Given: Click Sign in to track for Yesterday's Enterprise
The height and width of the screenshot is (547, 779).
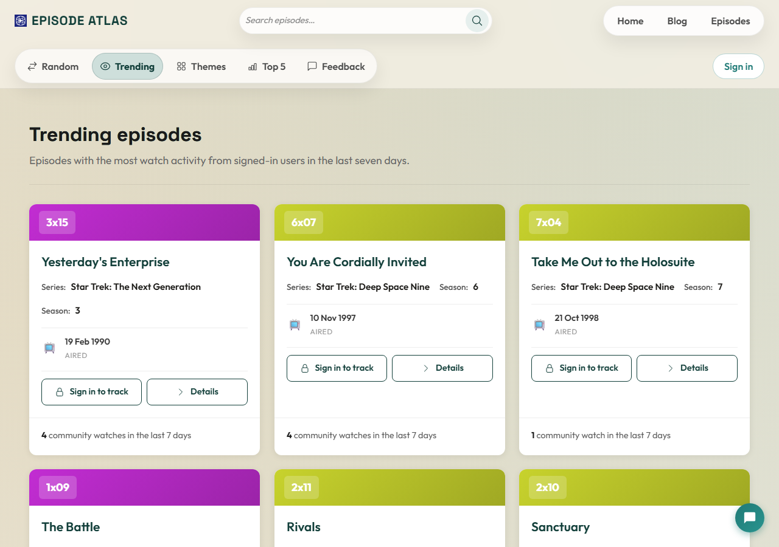Looking at the screenshot, I should tap(91, 392).
